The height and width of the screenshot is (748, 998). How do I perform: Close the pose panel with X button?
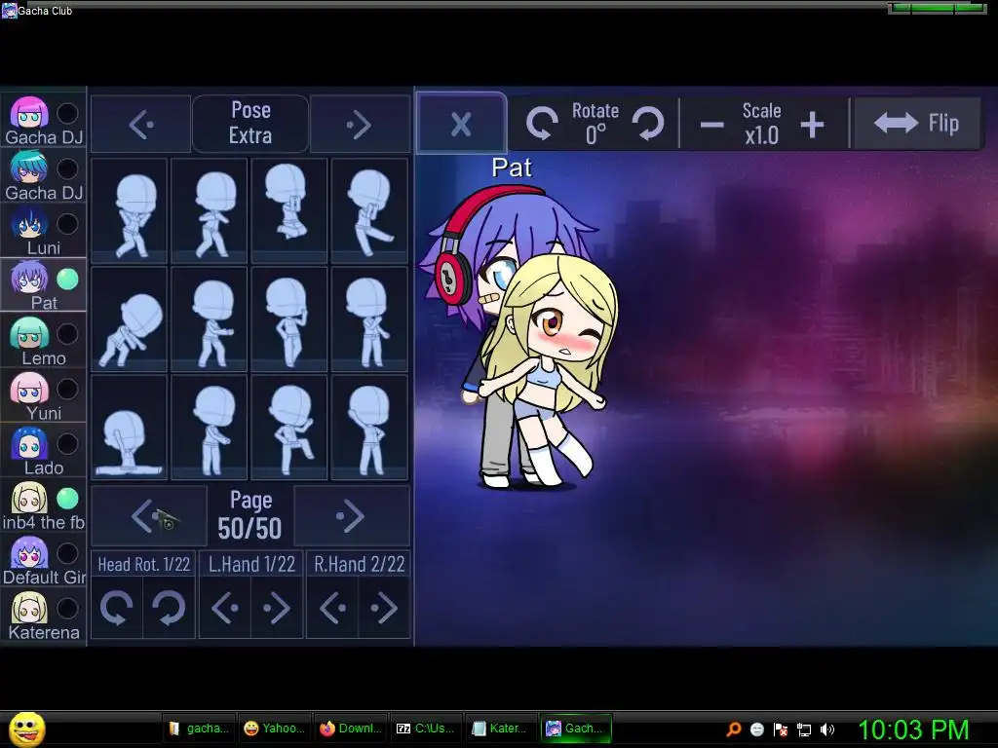[x=461, y=124]
